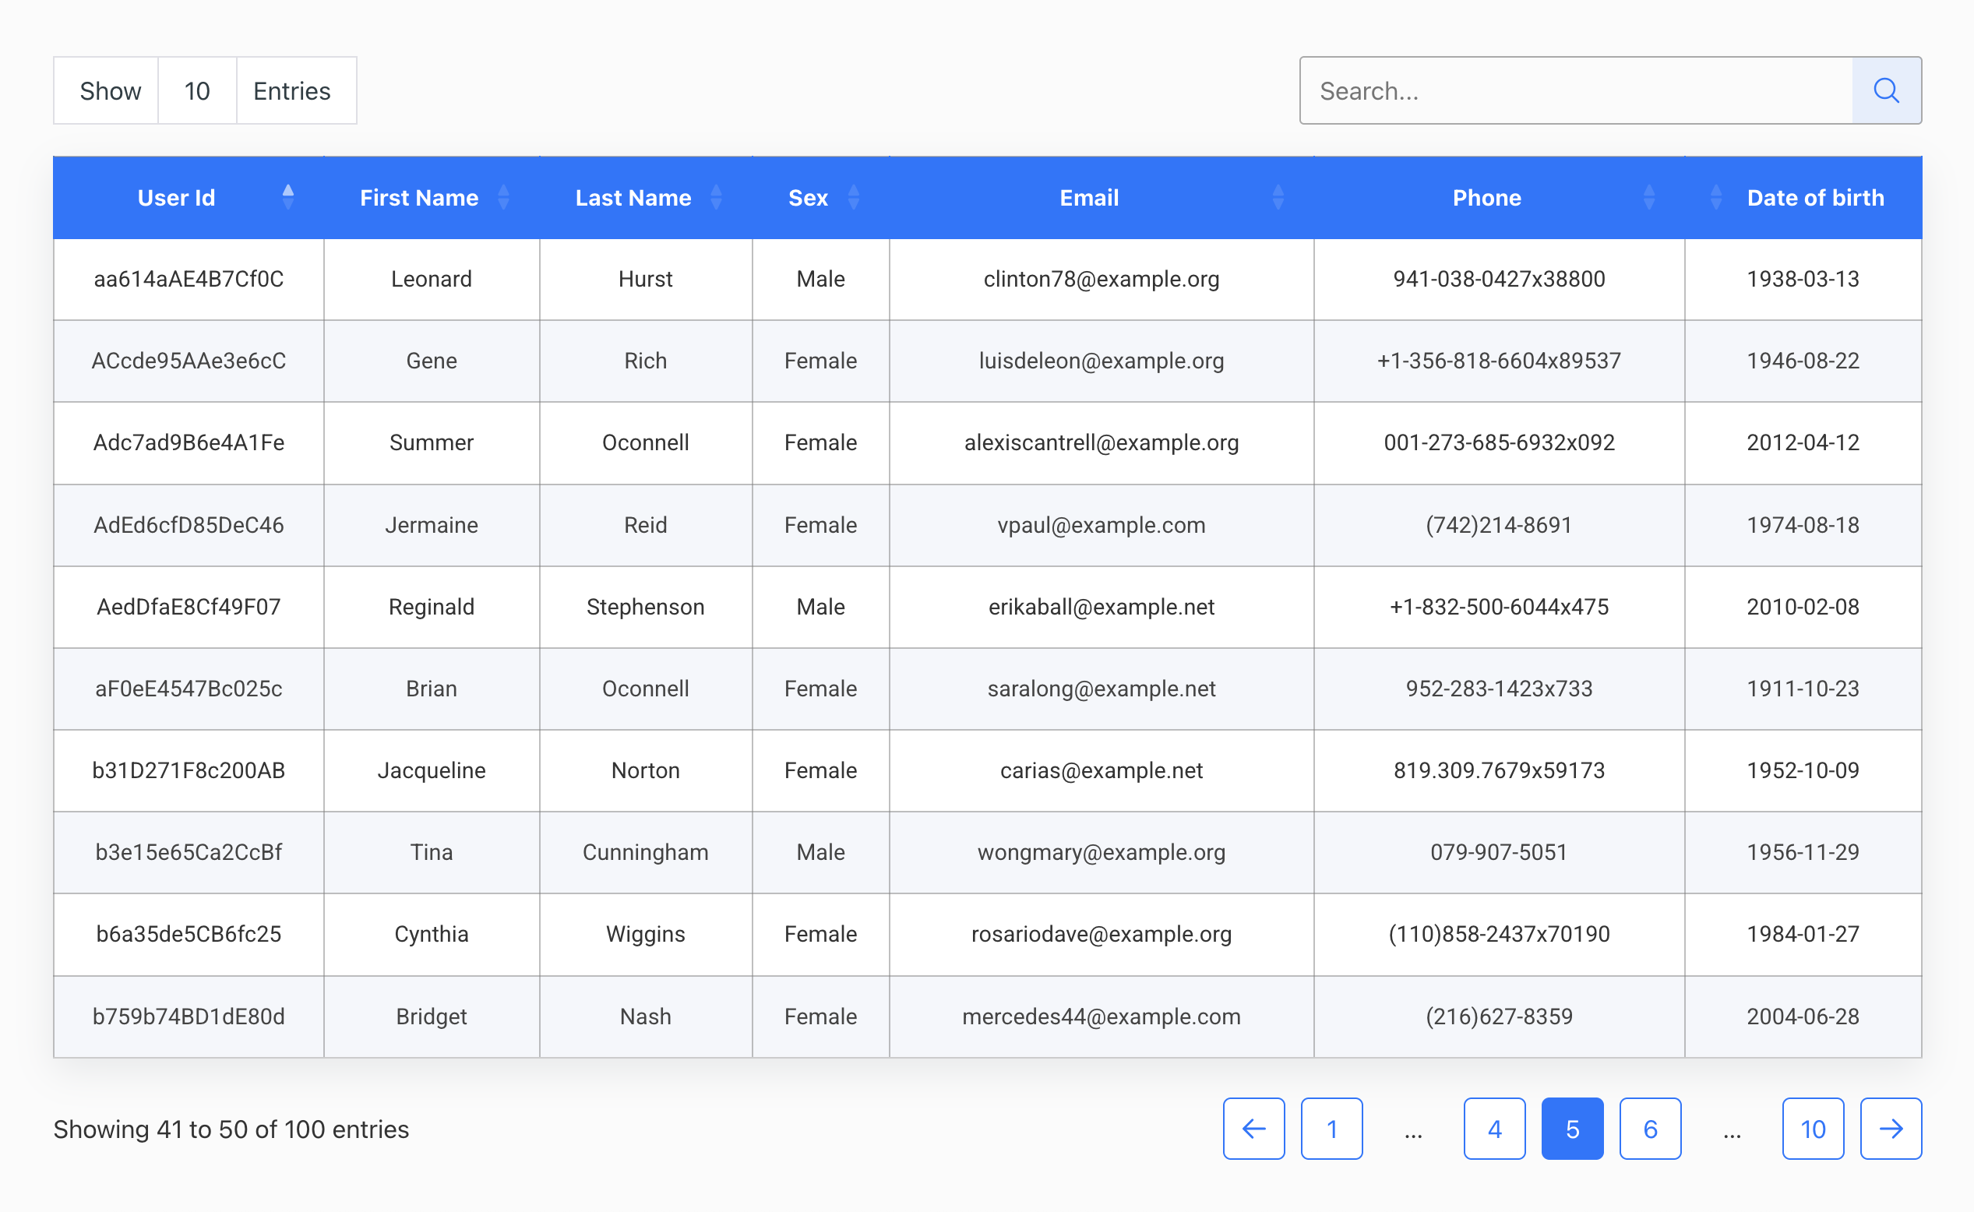Go to pagination page 6
Screen dimensions: 1974x1212
point(1649,1129)
